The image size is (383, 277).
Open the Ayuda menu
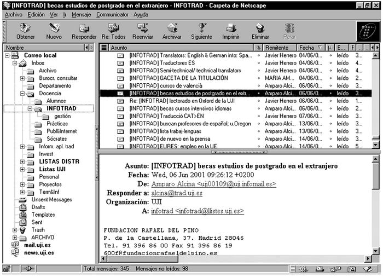[141, 15]
